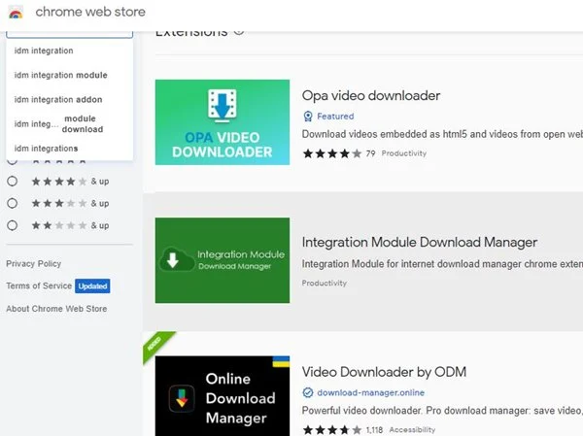Click the Integration Module description text
Screen dimensions: 583x436
coord(442,264)
